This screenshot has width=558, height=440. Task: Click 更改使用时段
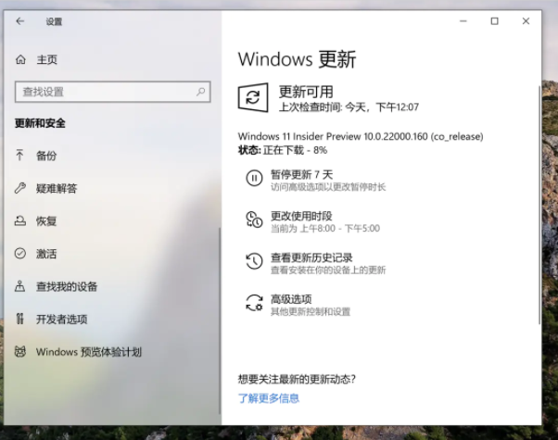click(x=301, y=216)
